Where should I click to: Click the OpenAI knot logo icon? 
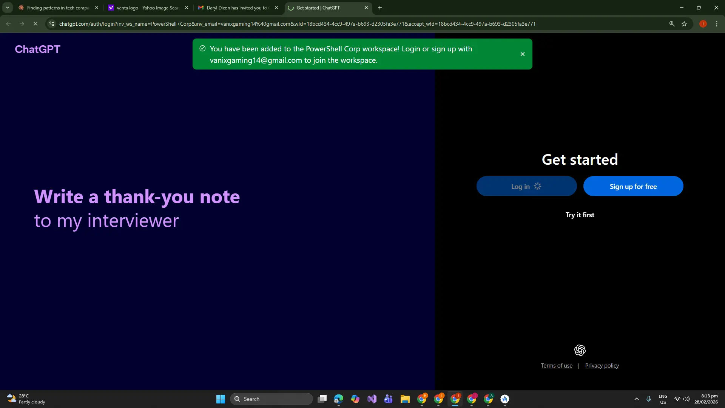(x=580, y=350)
